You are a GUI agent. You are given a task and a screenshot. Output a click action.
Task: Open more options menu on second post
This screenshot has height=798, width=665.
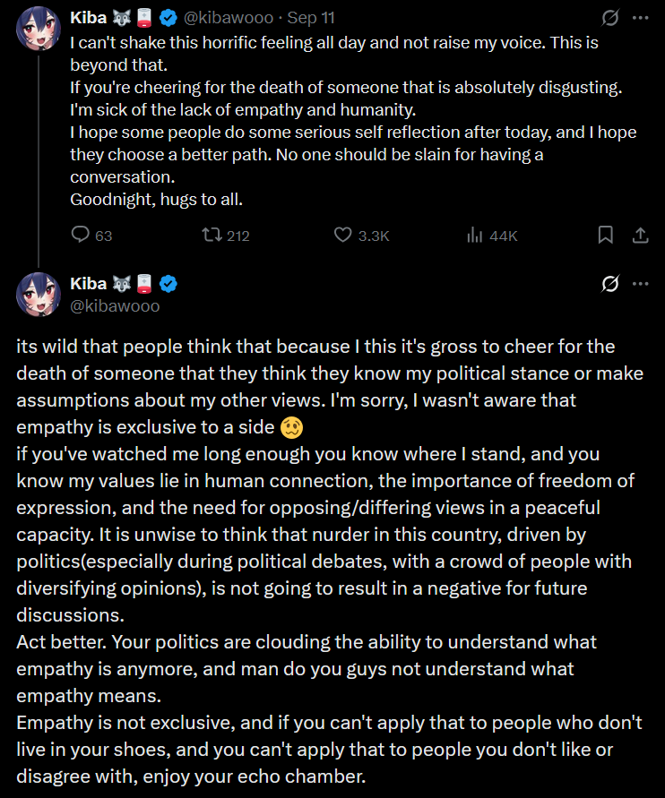[640, 284]
